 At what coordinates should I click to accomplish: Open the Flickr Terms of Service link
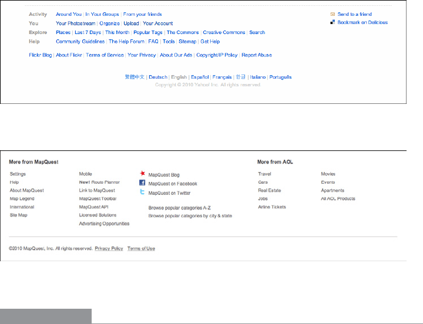coord(105,55)
